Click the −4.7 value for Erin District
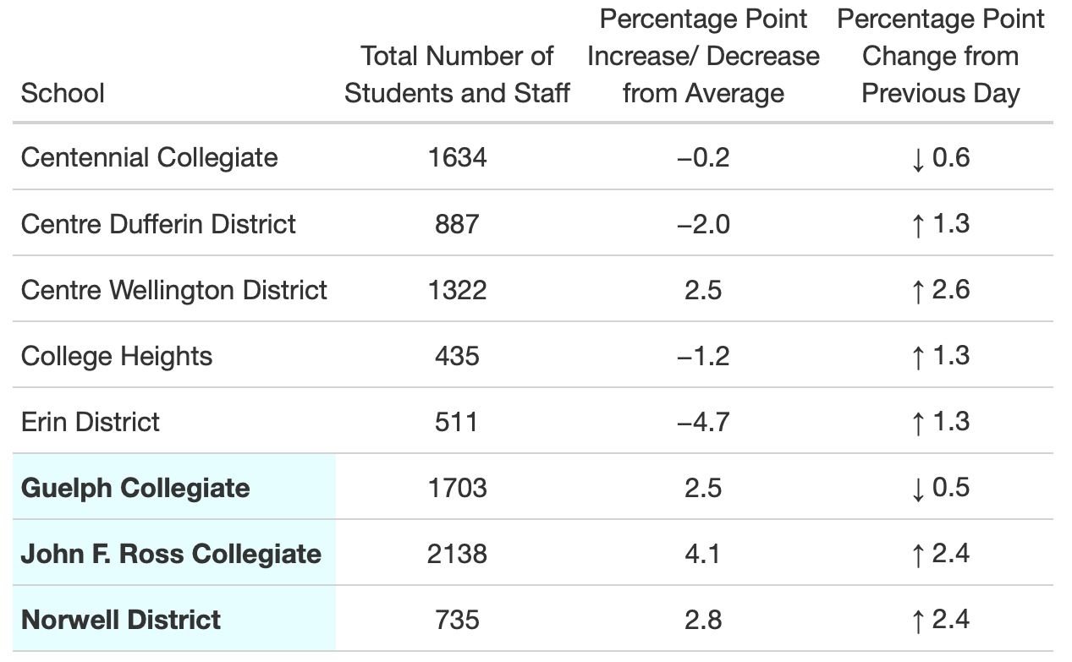Viewport: 1072px width, 662px height. pyautogui.click(x=703, y=422)
